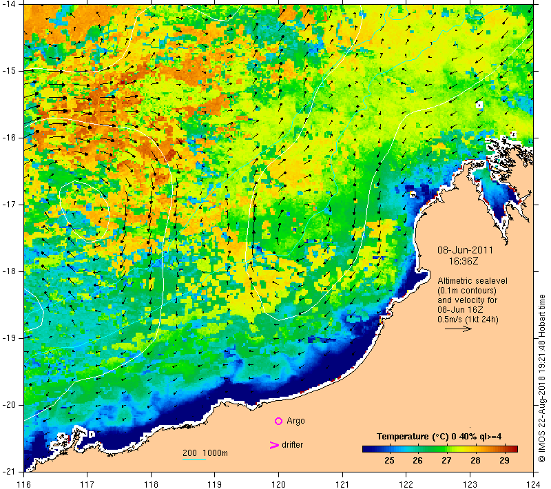
Task: Click the latitude axis label '-16'
Action: coord(8,138)
